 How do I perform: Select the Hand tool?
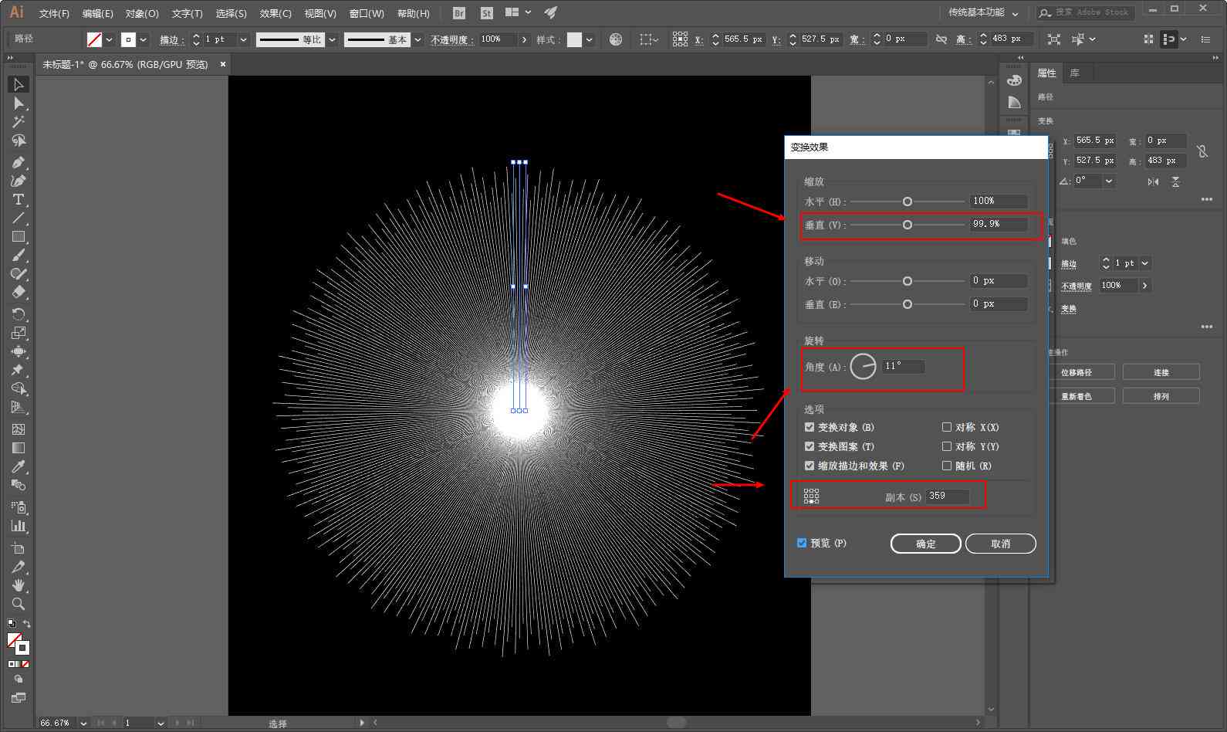[19, 585]
